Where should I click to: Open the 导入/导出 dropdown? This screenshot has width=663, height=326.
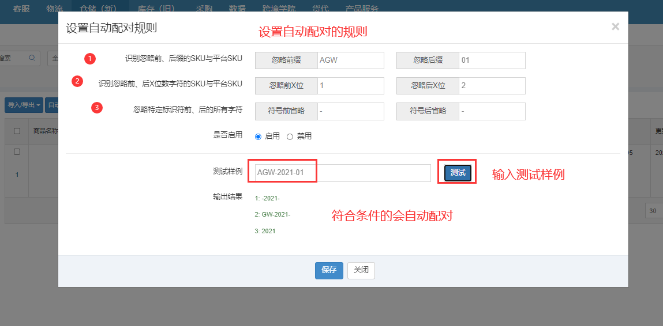24,105
